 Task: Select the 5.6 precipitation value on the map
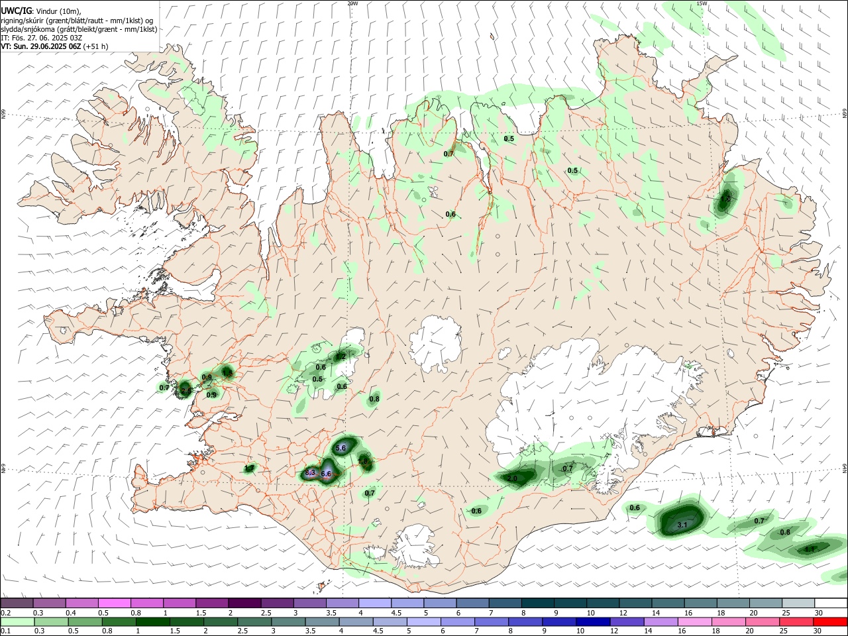pos(341,449)
